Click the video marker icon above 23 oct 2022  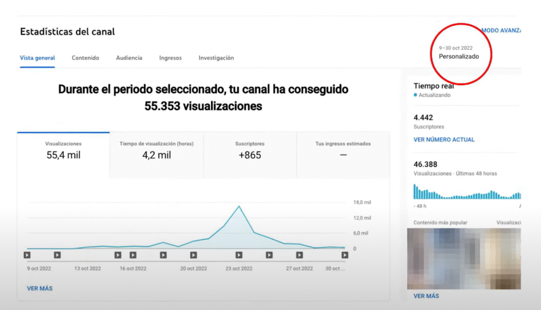[x=239, y=255]
